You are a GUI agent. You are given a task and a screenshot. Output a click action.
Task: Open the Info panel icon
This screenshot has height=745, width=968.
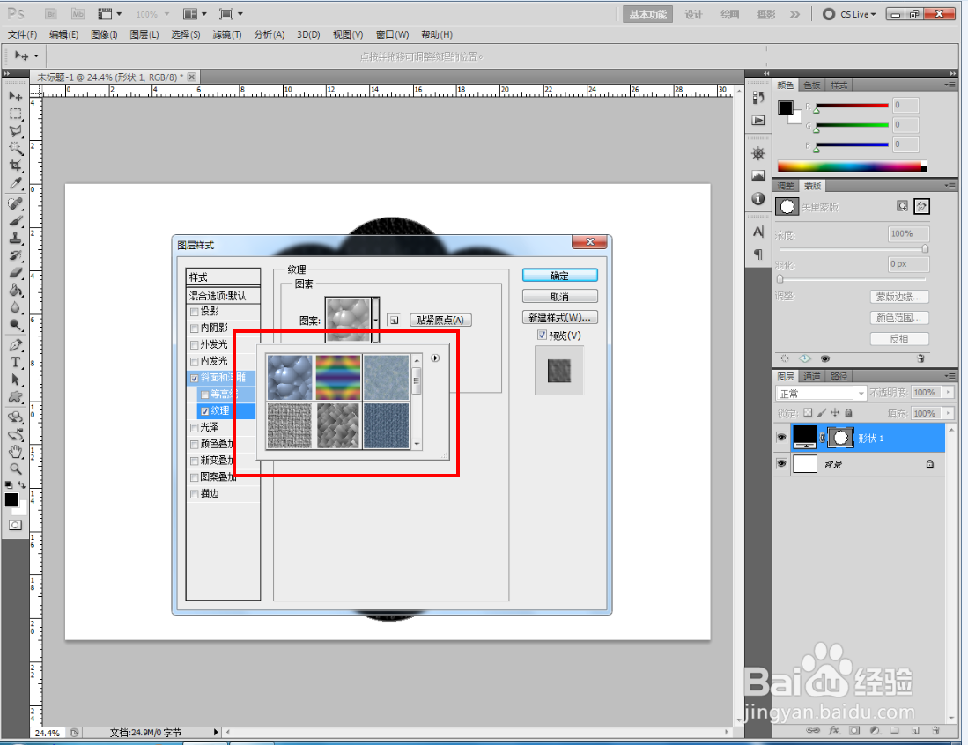click(758, 199)
